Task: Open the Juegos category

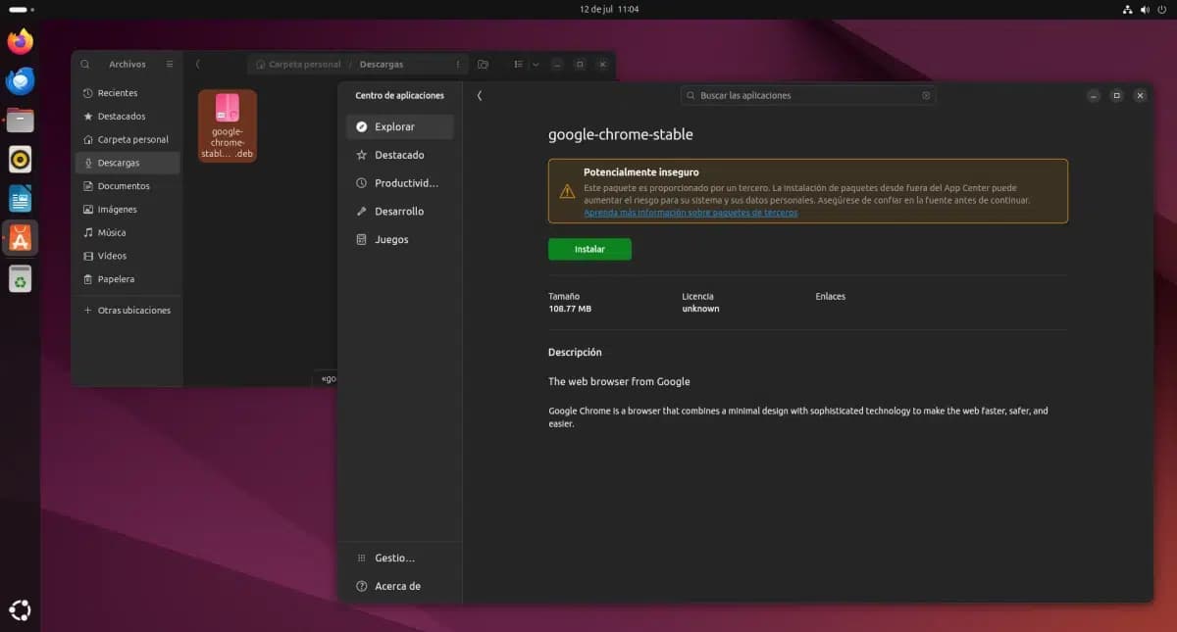Action: point(391,239)
